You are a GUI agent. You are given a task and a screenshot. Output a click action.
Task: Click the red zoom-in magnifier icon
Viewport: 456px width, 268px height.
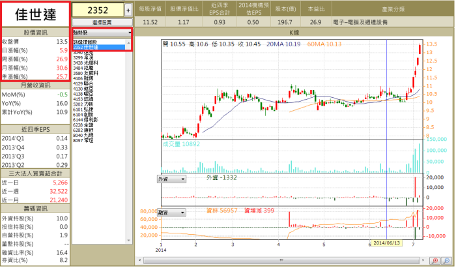(x=435, y=260)
